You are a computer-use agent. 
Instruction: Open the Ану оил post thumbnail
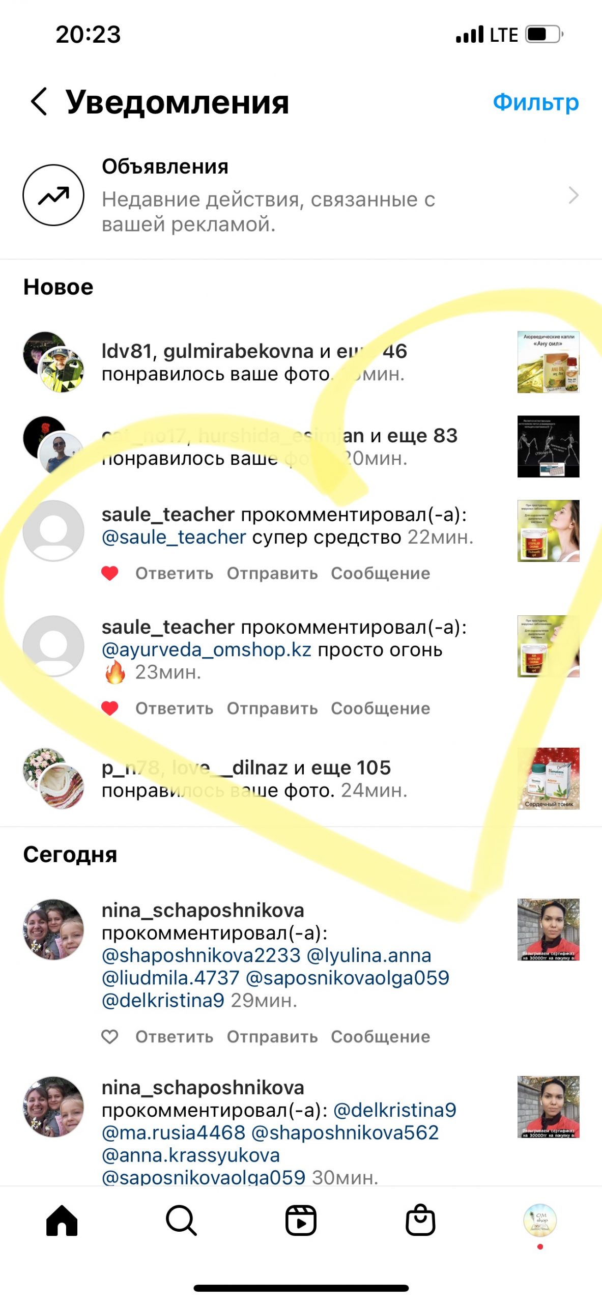click(x=548, y=362)
